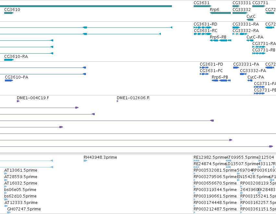The width and height of the screenshot is (276, 214).
Task: Open the Rrp6 gene feature
Action: 220,13
